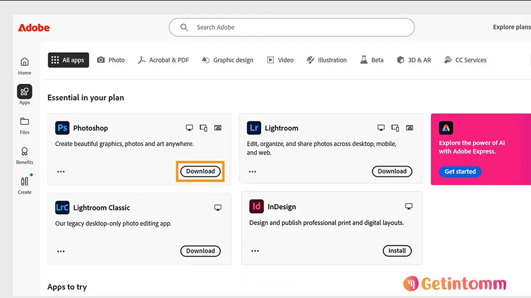Screen dimensions: 531x298
Task: Focus the Search Adobe field
Action: 291,27
